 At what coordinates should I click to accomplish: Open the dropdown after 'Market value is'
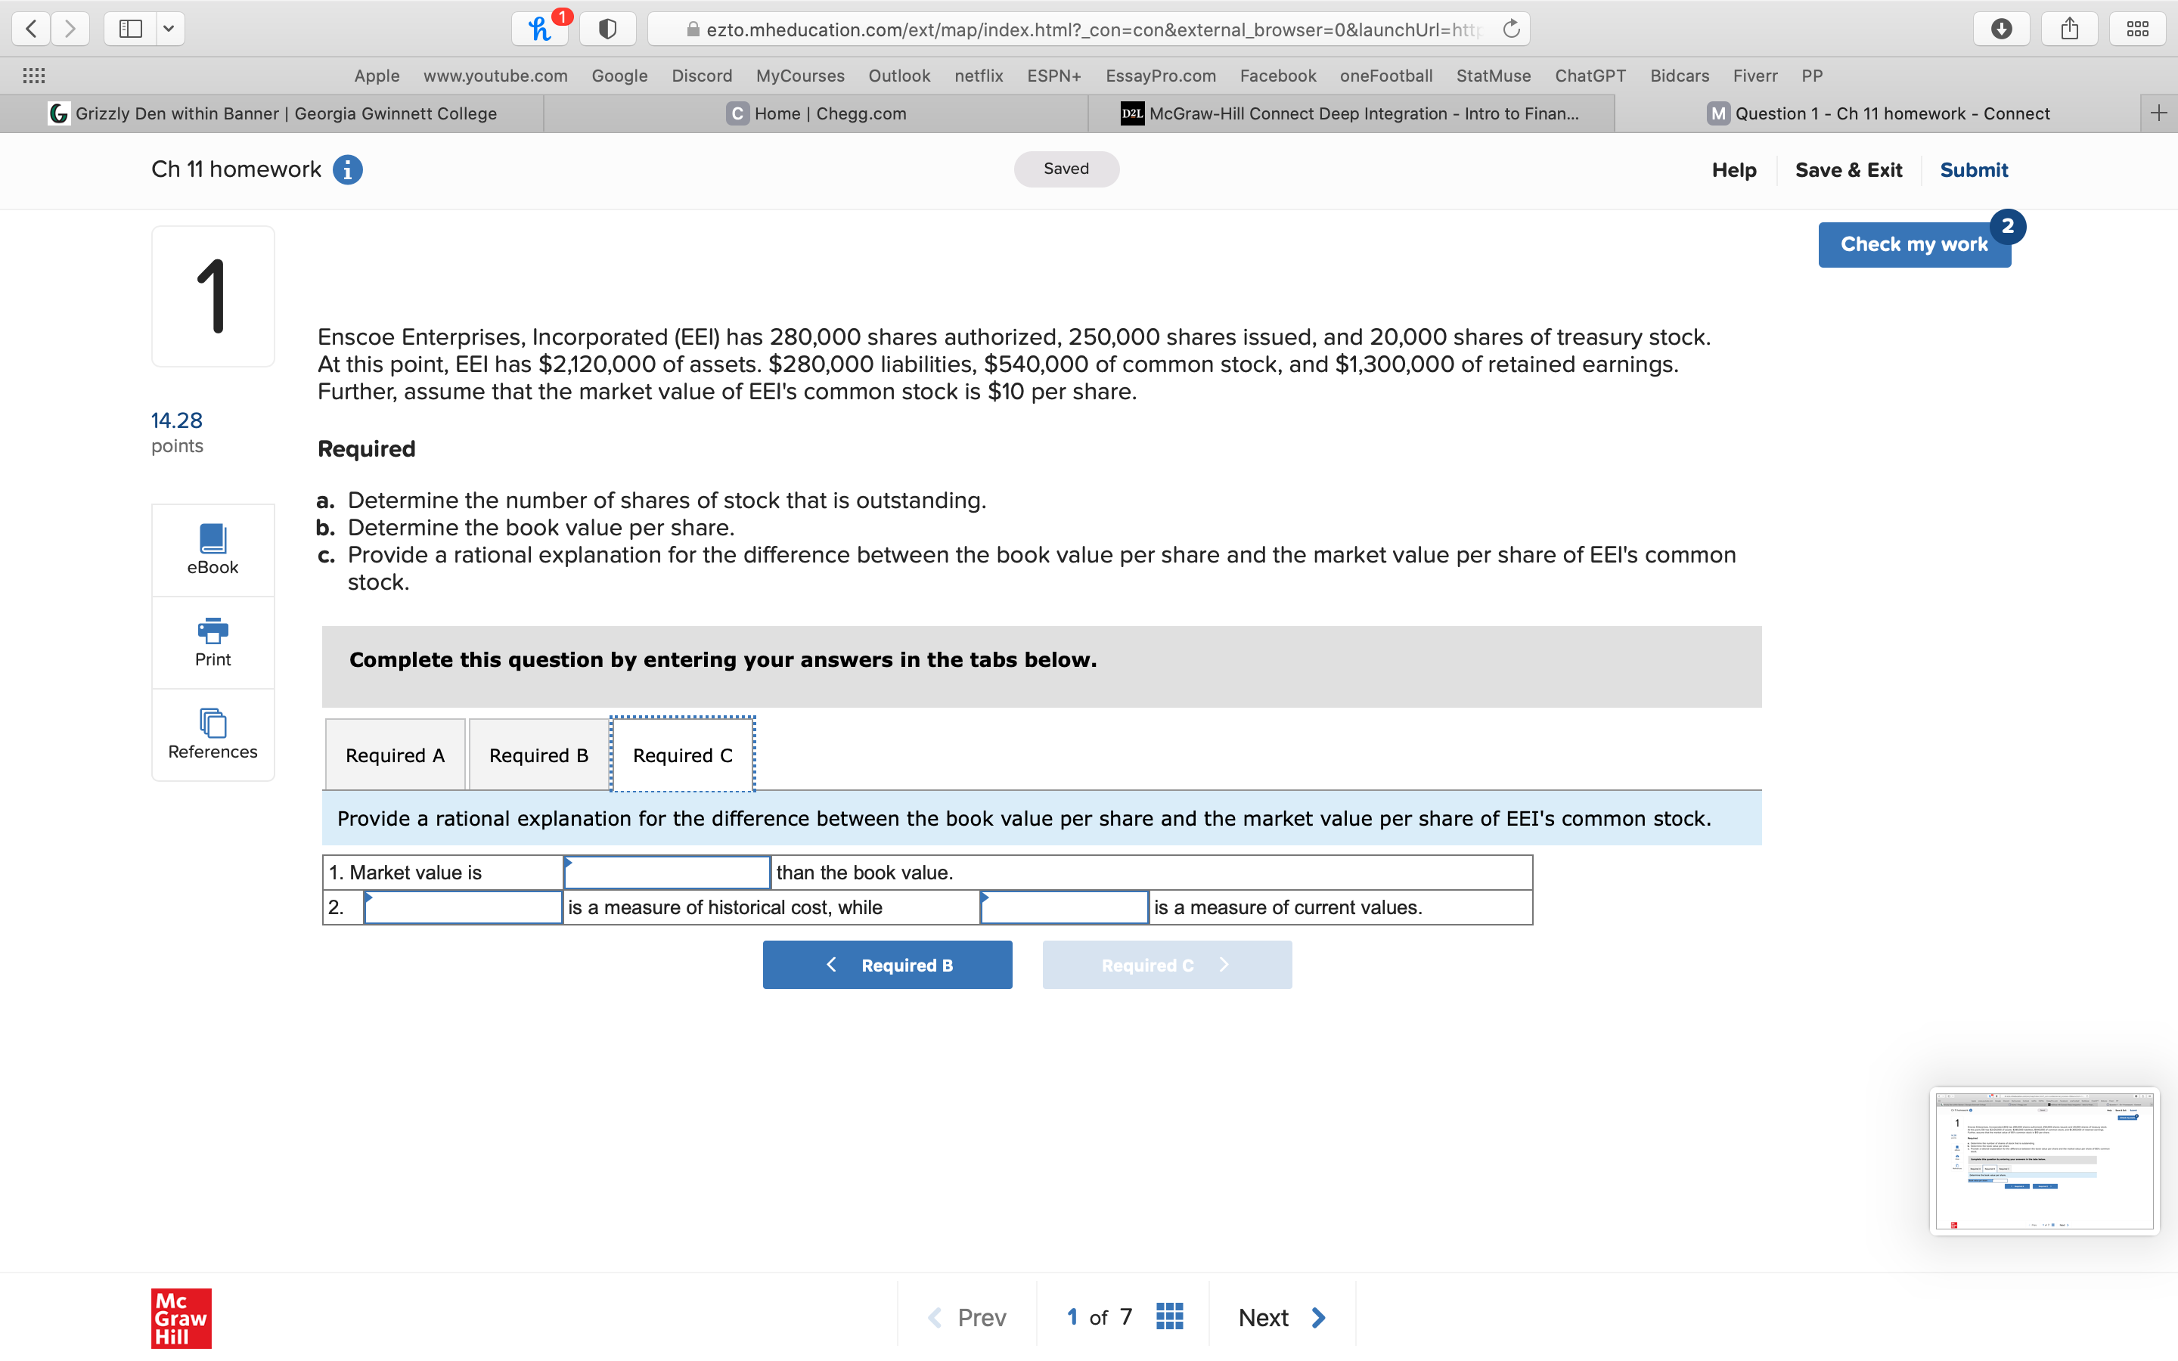tap(666, 871)
